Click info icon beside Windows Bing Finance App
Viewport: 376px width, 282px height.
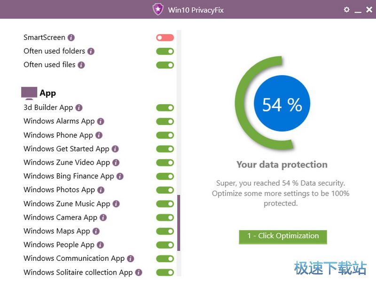pyautogui.click(x=120, y=176)
